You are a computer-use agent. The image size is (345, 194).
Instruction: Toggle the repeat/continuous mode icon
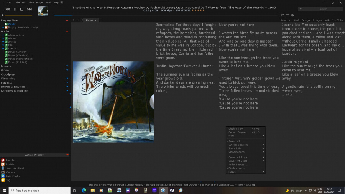(x=282, y=15)
